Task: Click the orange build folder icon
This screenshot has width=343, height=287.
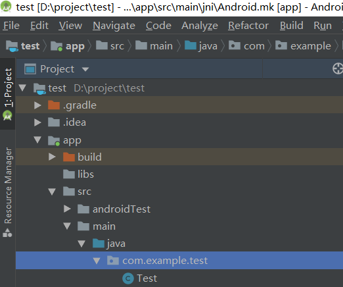Action: 69,157
